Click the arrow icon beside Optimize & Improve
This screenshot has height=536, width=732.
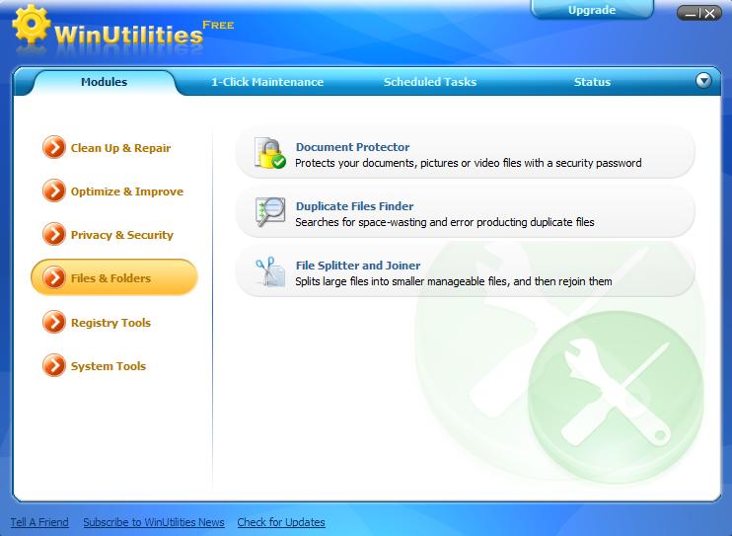pyautogui.click(x=53, y=191)
